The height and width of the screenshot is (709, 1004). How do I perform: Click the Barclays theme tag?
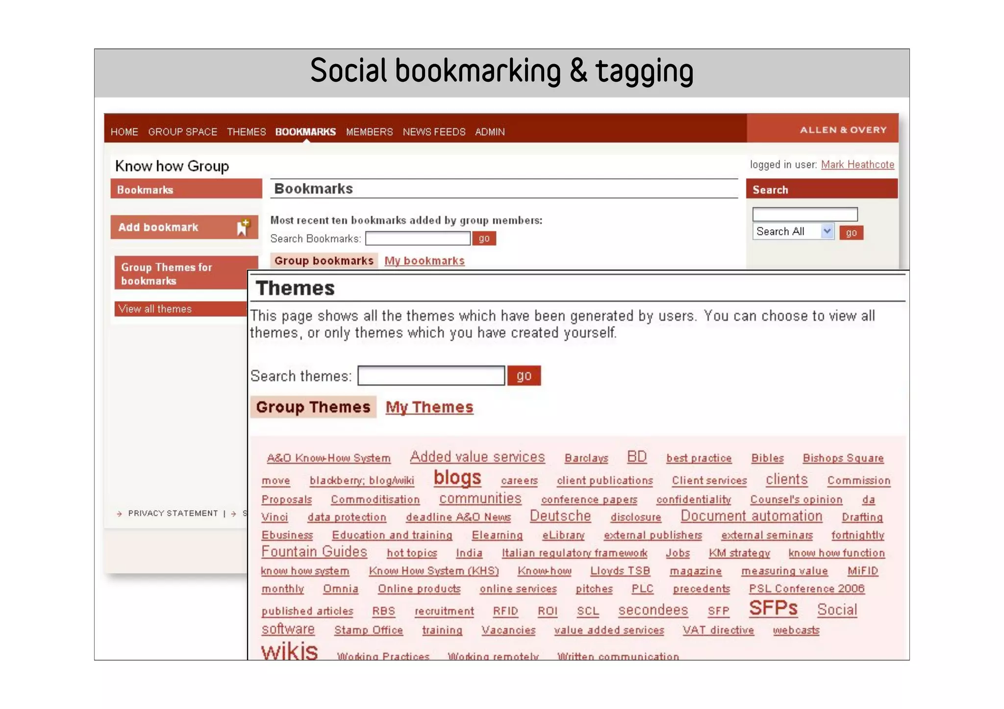pos(586,458)
